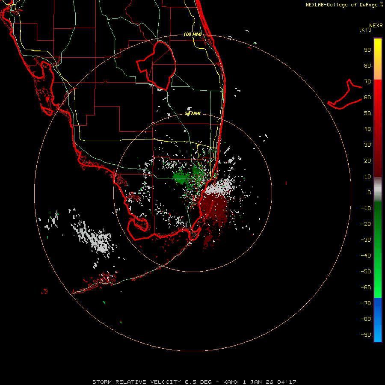Click the 60 knot label on the scale
This screenshot has width=385, height=385.
coord(367,98)
